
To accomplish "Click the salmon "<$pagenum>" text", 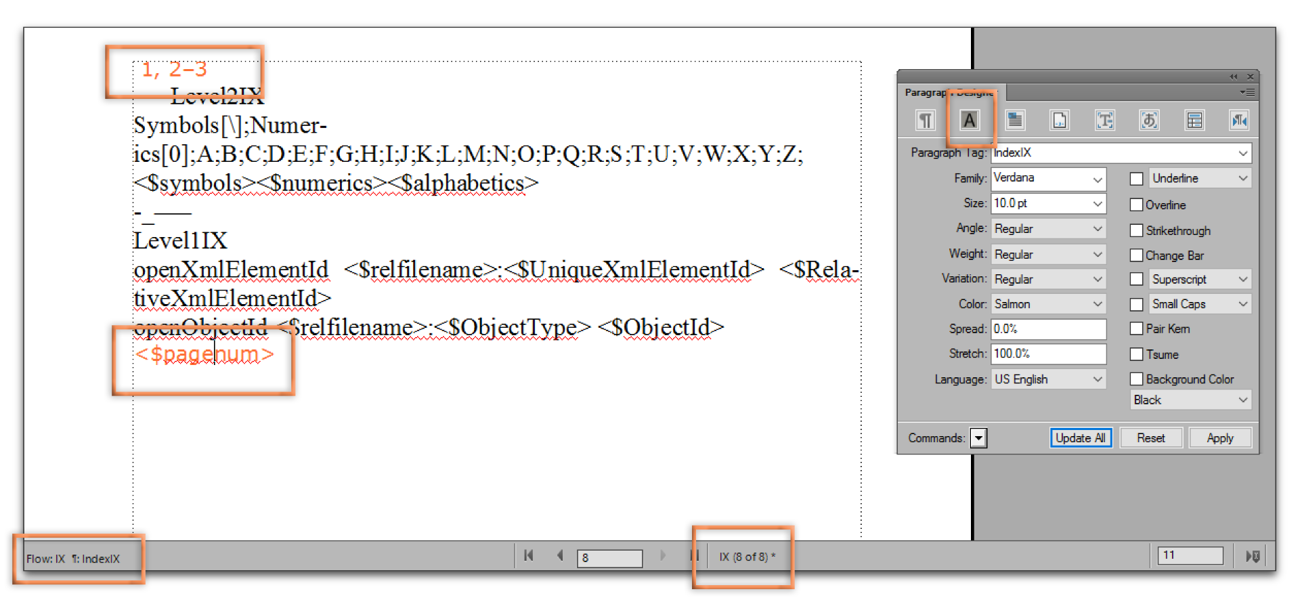I will [x=204, y=354].
